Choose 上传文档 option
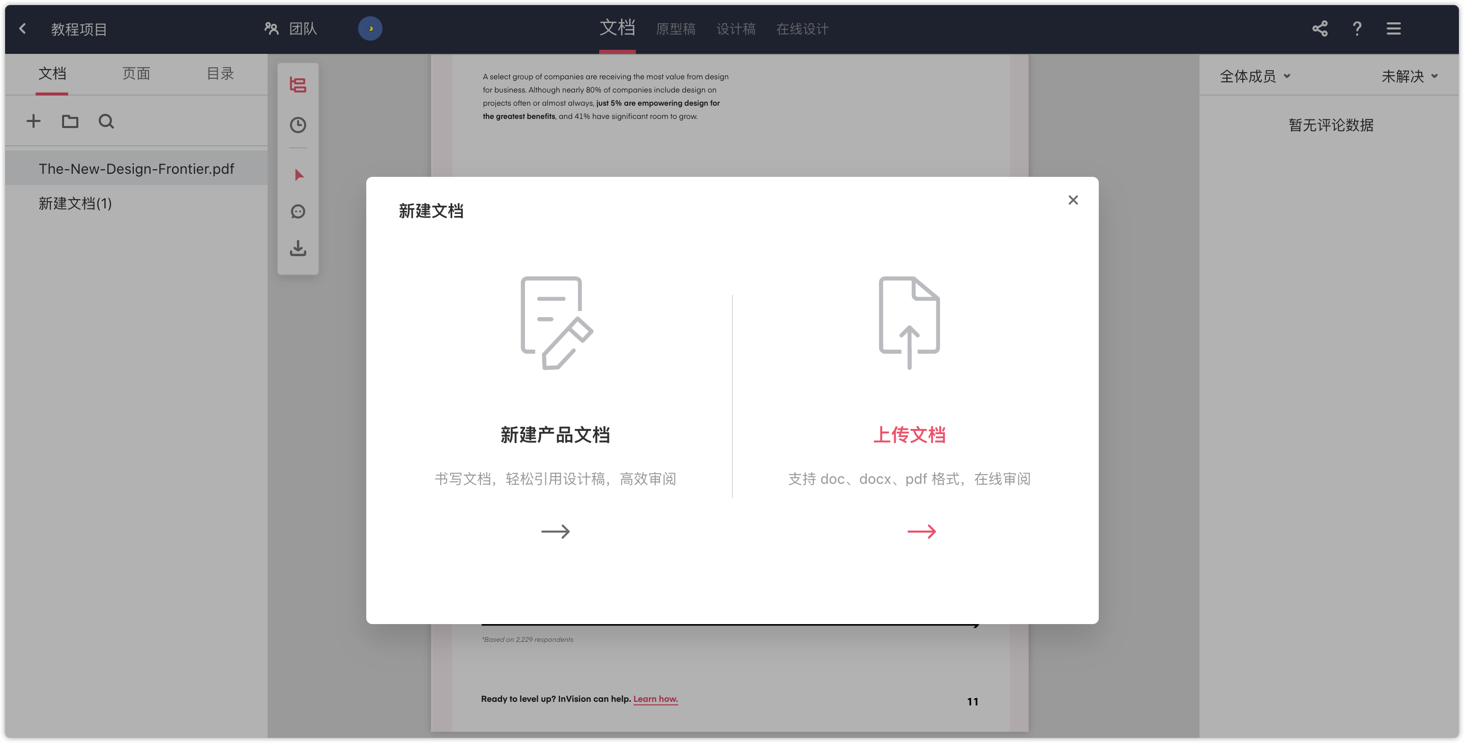Viewport: 1464px width, 743px height. [x=910, y=435]
